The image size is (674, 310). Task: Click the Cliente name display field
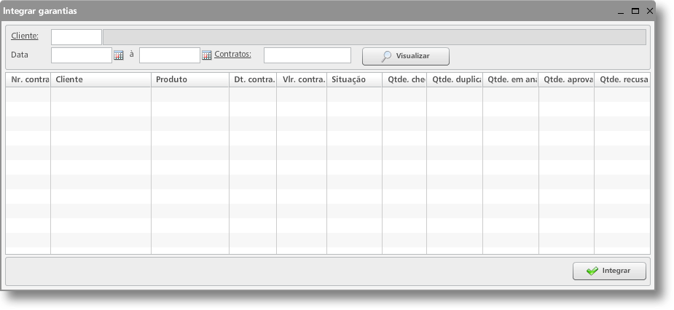point(375,37)
